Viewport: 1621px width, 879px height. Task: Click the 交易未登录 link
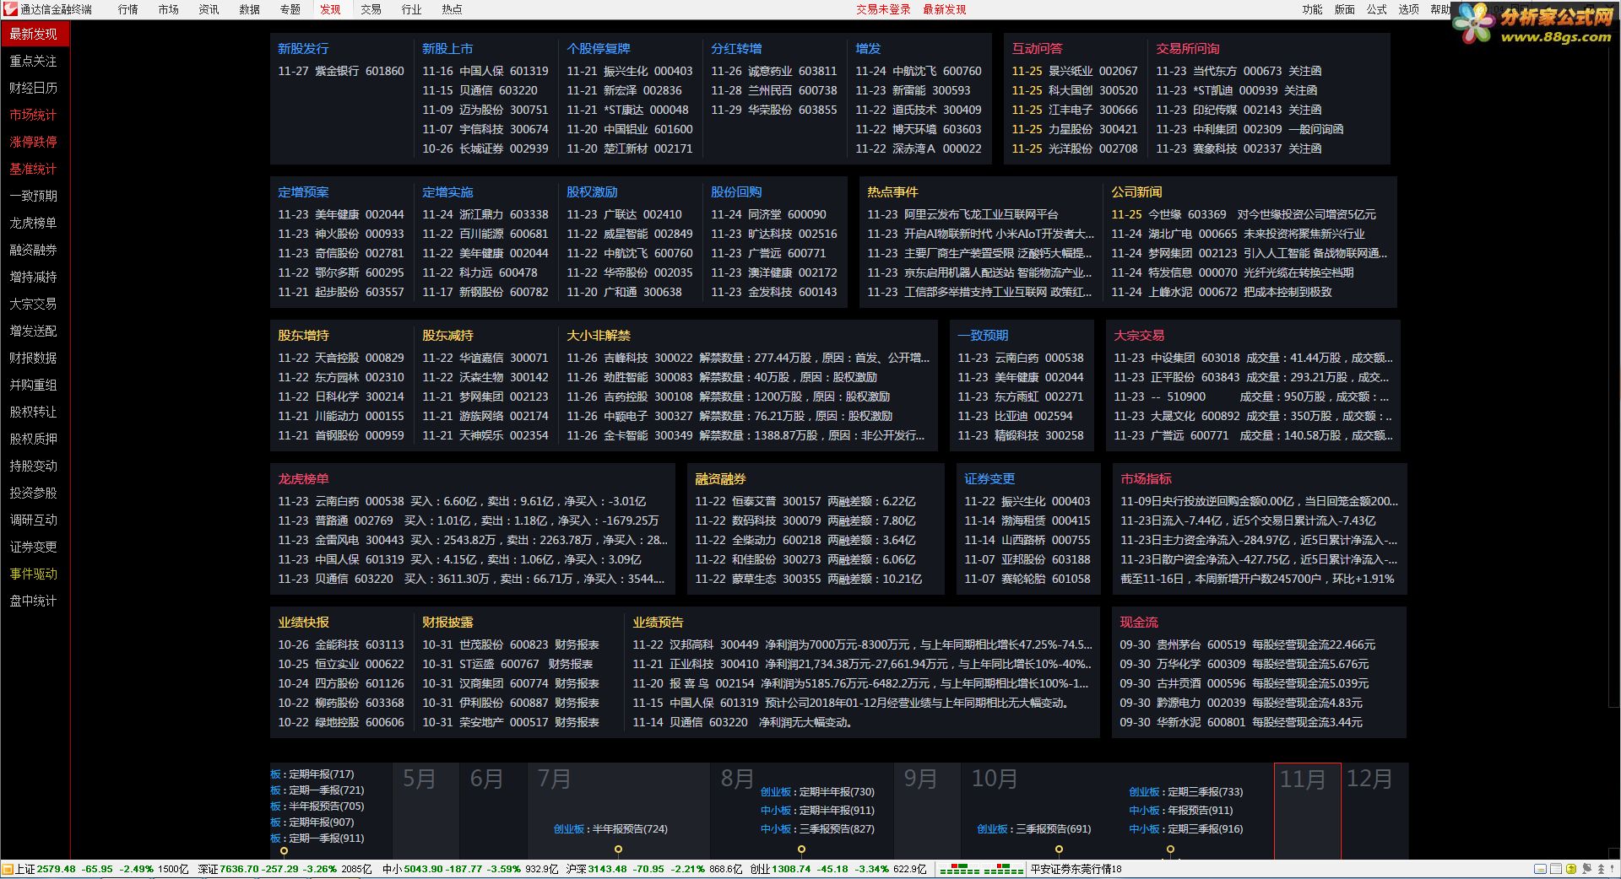(x=883, y=9)
